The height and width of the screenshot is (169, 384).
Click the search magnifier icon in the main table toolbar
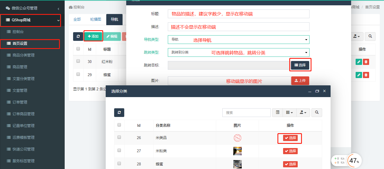(x=370, y=36)
